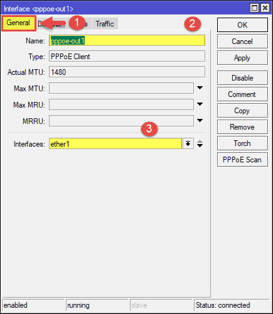Expand the Max MRU field arrow

[200, 104]
